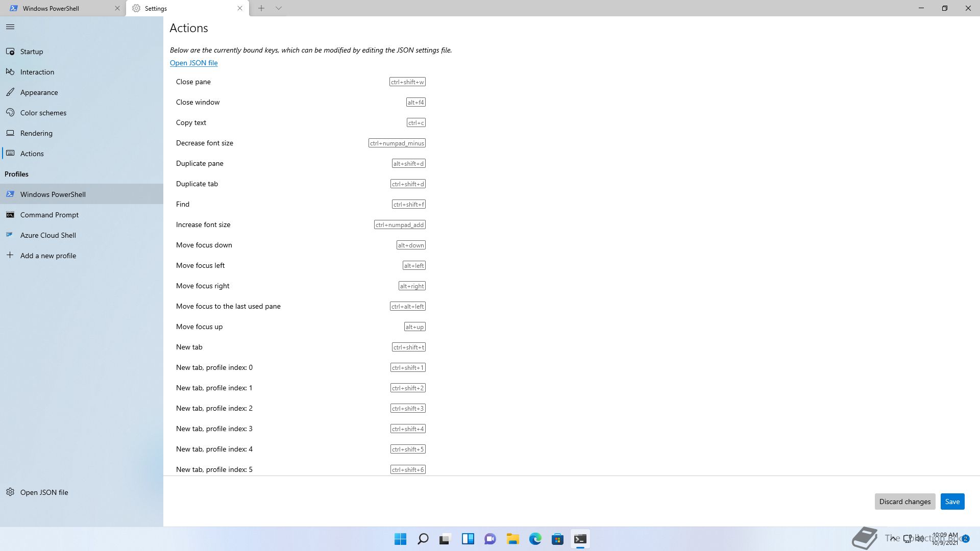Click Discard changes button
This screenshot has height=551, width=980.
tap(904, 502)
